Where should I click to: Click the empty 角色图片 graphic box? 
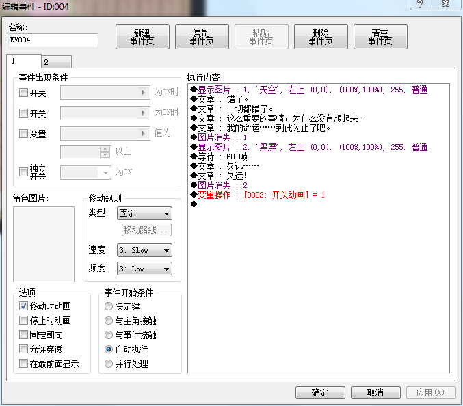point(44,244)
